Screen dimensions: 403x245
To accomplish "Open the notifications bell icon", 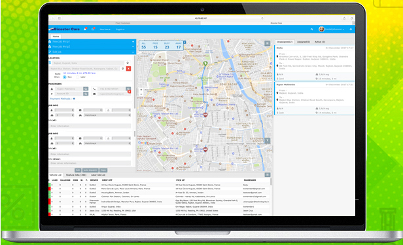I will pos(85,29).
